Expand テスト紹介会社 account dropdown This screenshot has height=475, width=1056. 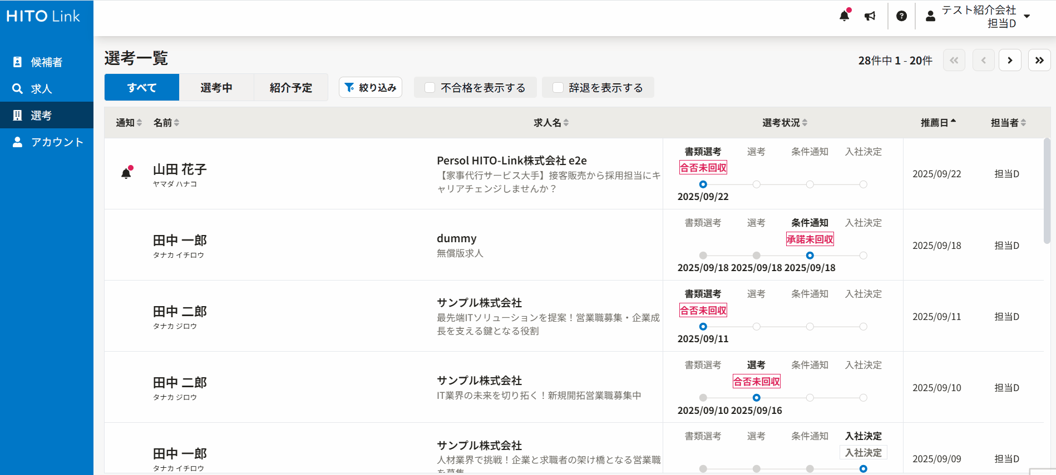1027,16
